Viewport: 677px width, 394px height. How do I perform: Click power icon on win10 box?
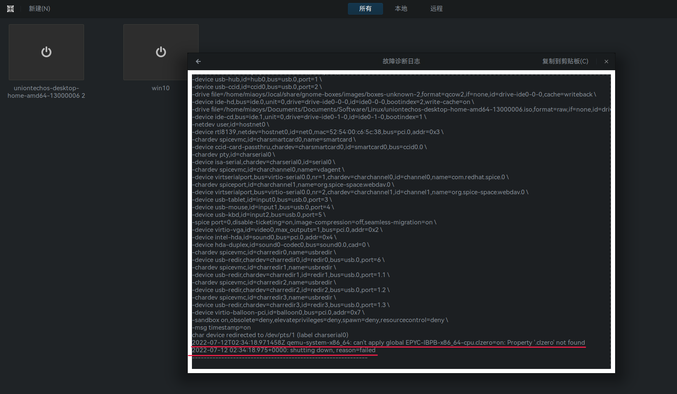[161, 52]
